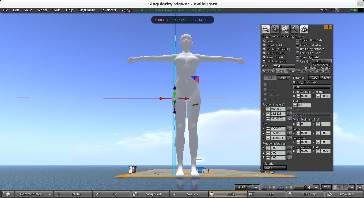Stop the parcel music stream
Viewport: 364px width, 198px height.
click(x=274, y=187)
